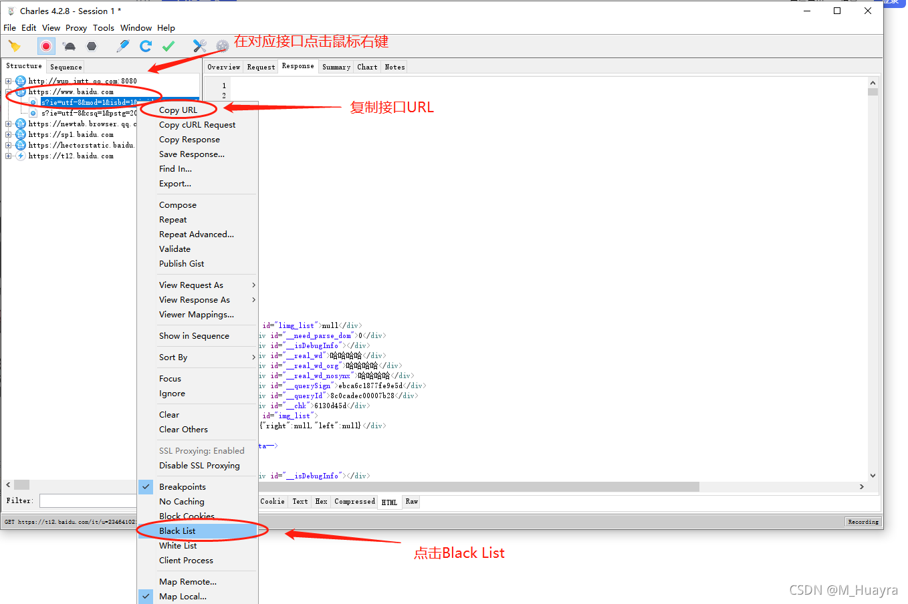Click the structure tree scroll-left arrow
The width and height of the screenshot is (908, 604).
tap(8, 485)
